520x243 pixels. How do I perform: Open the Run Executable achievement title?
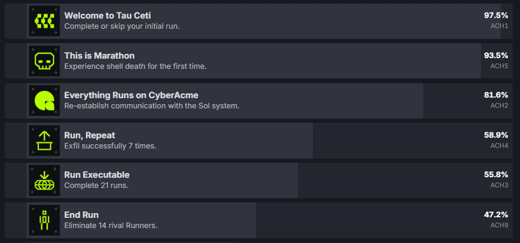97,175
